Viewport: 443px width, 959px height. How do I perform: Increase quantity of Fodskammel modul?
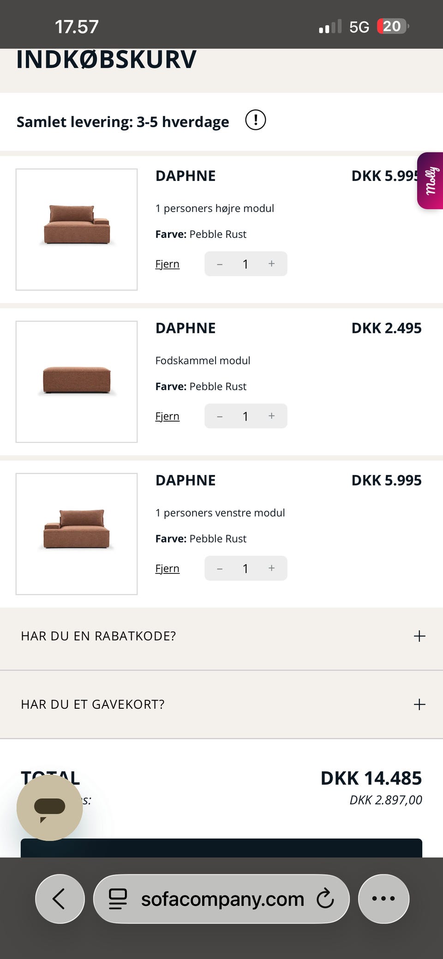click(x=271, y=416)
